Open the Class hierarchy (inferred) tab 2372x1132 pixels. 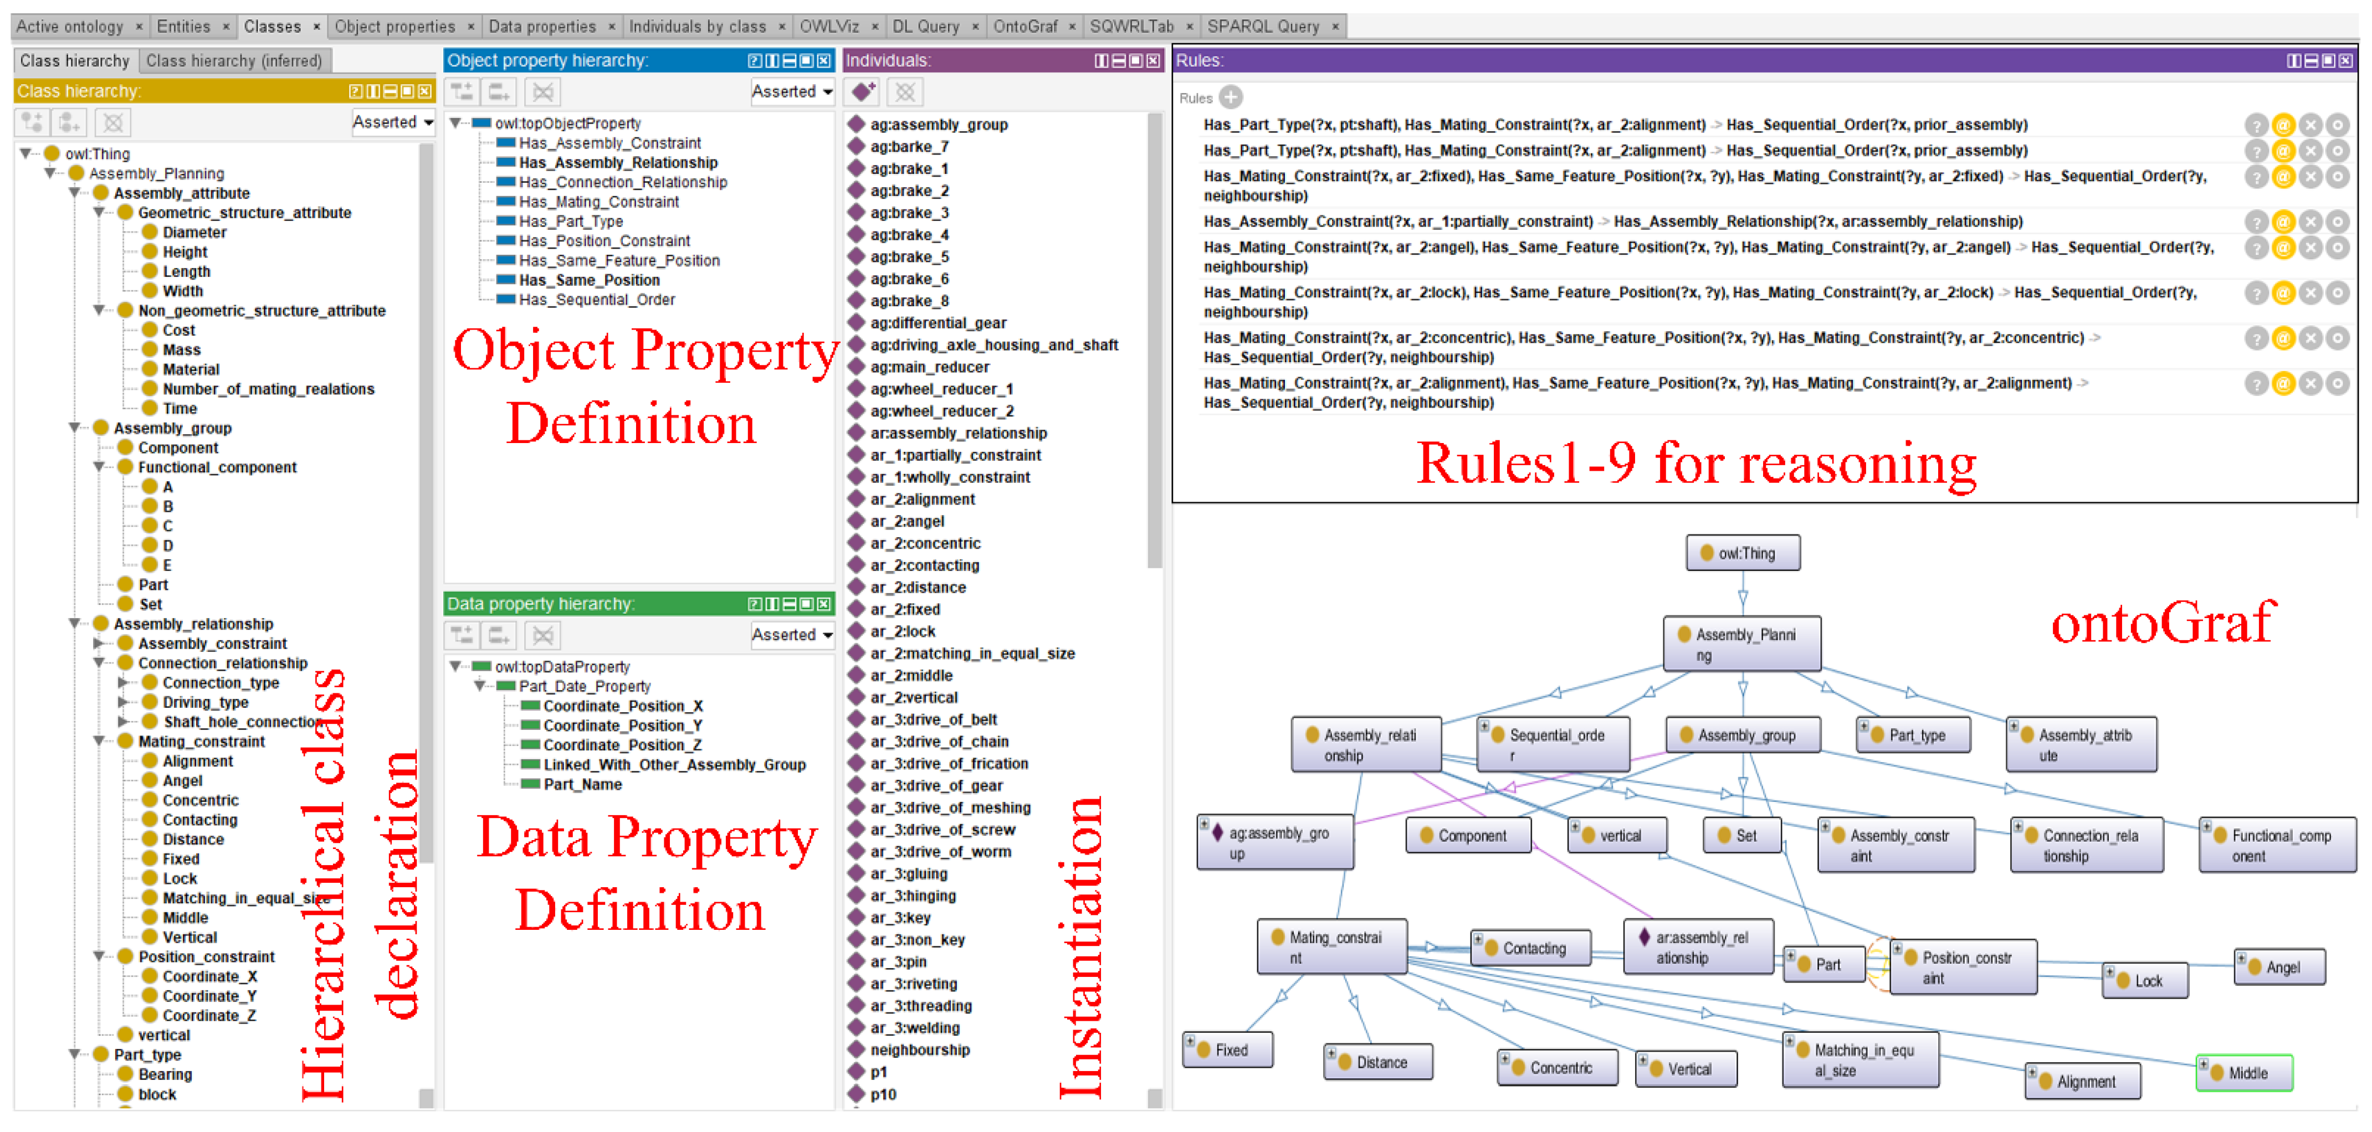234,61
